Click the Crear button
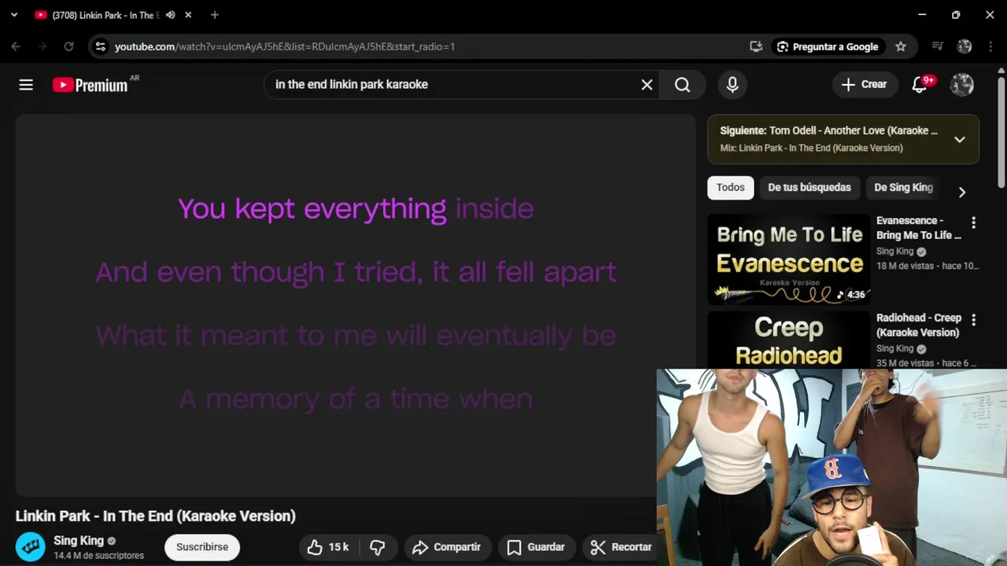The width and height of the screenshot is (1007, 566). coord(864,84)
